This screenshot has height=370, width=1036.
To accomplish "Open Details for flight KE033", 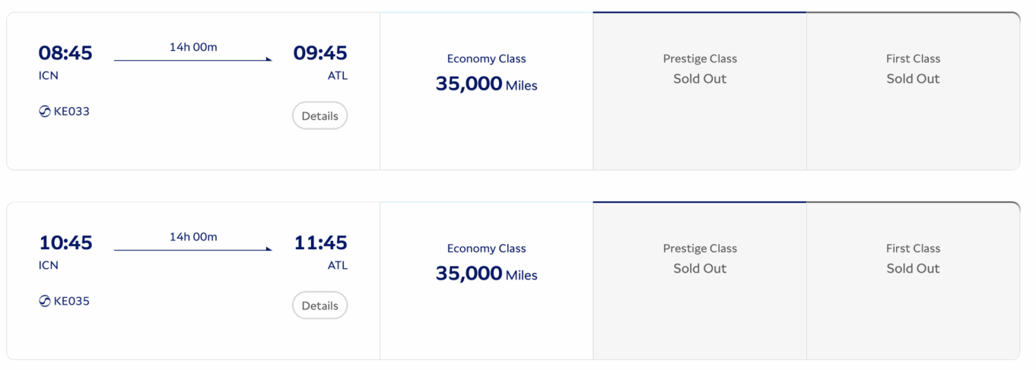I will tap(319, 116).
